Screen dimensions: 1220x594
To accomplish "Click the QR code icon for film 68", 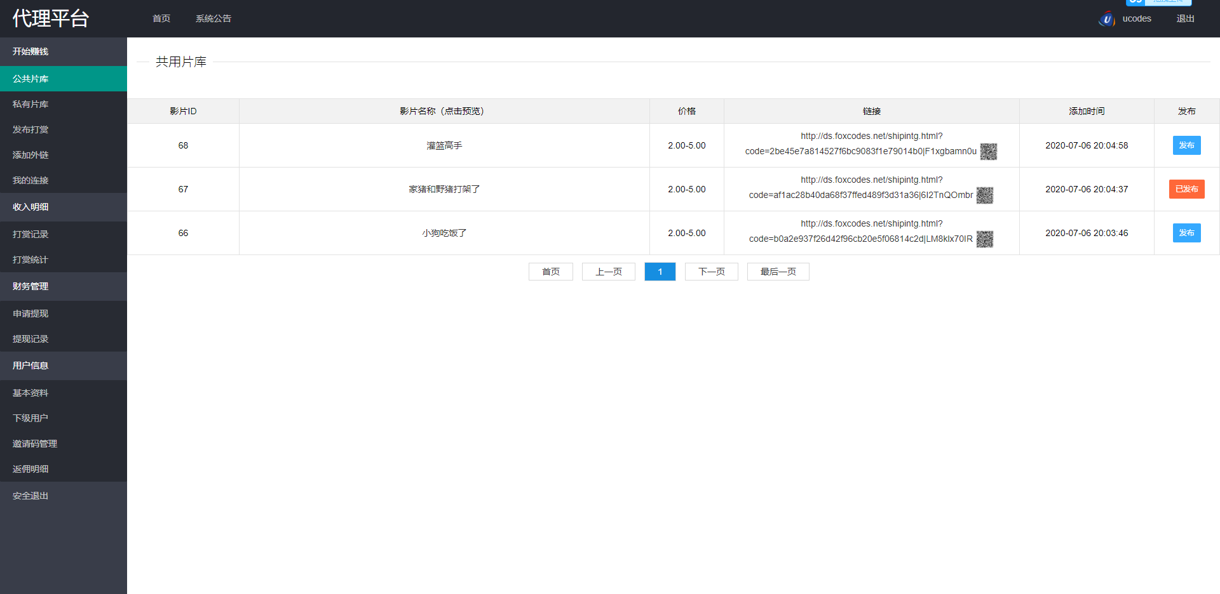I will pyautogui.click(x=988, y=152).
